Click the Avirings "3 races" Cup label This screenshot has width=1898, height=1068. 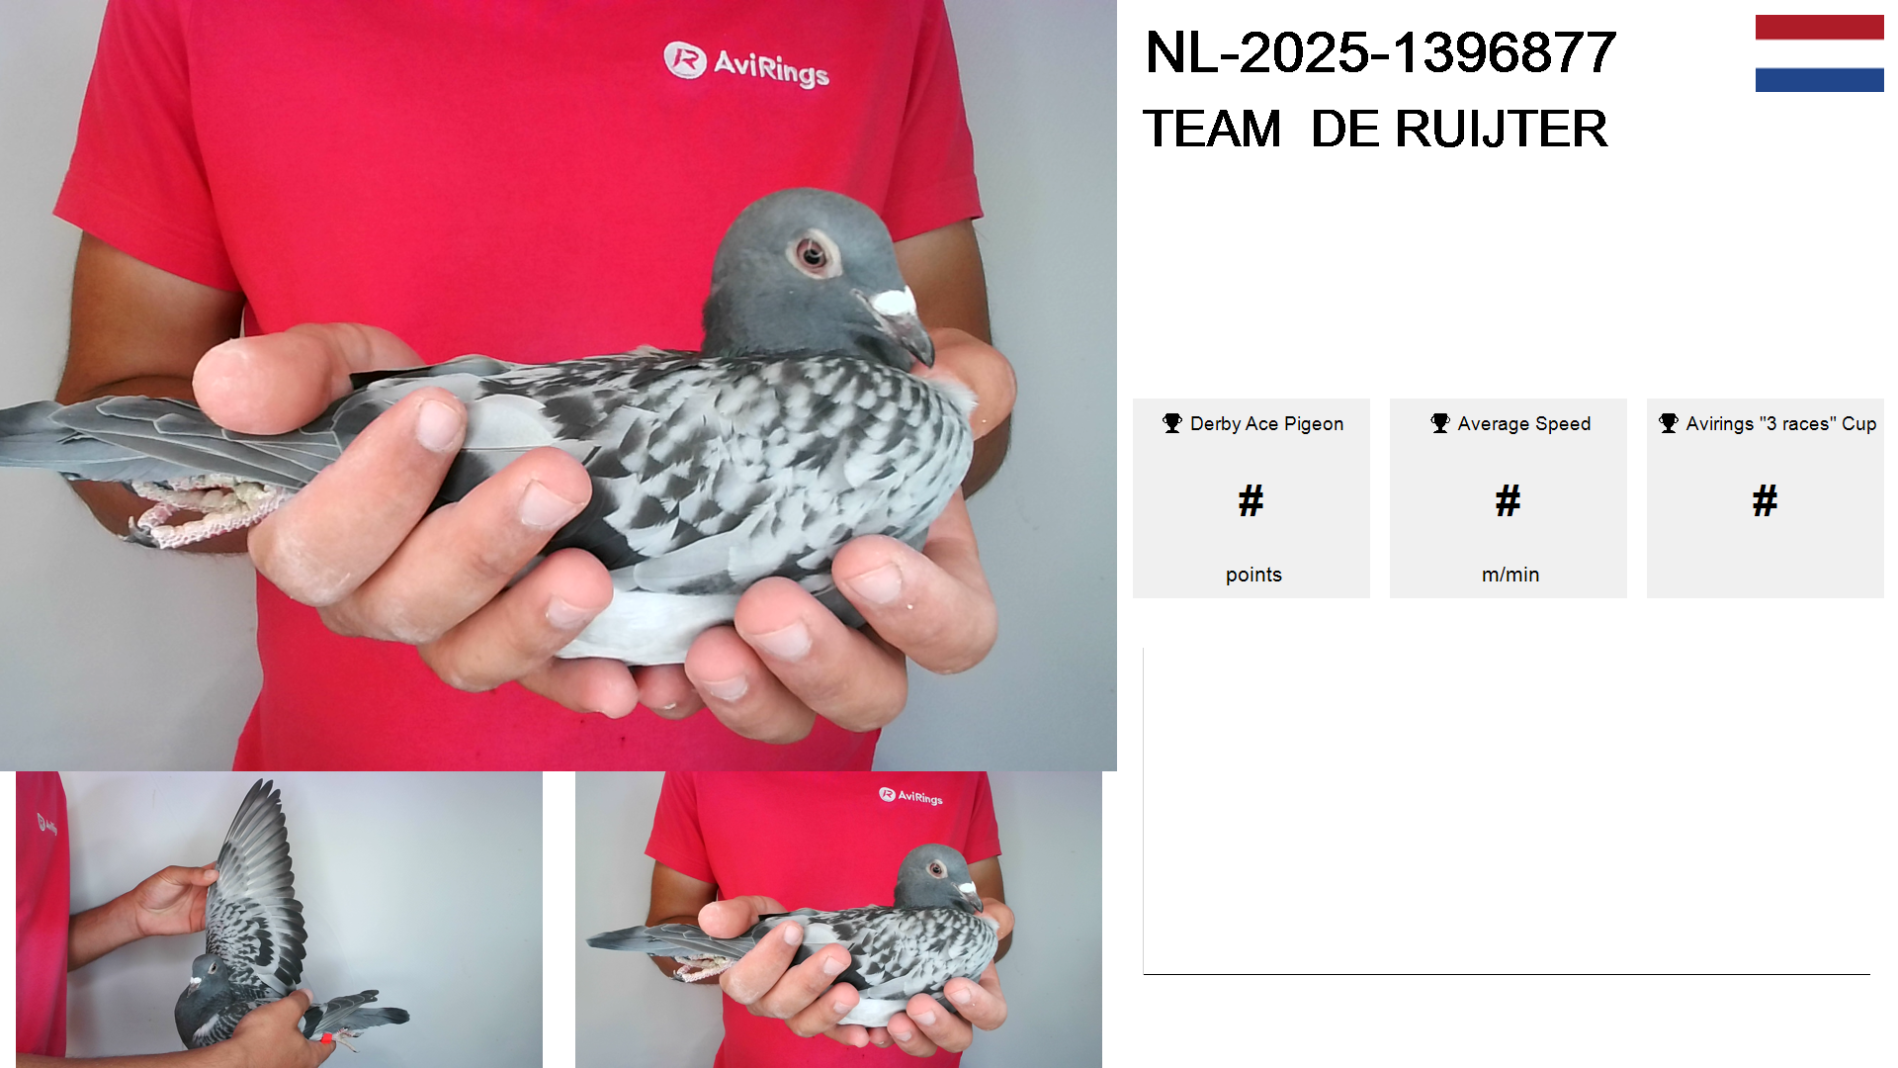click(1780, 424)
